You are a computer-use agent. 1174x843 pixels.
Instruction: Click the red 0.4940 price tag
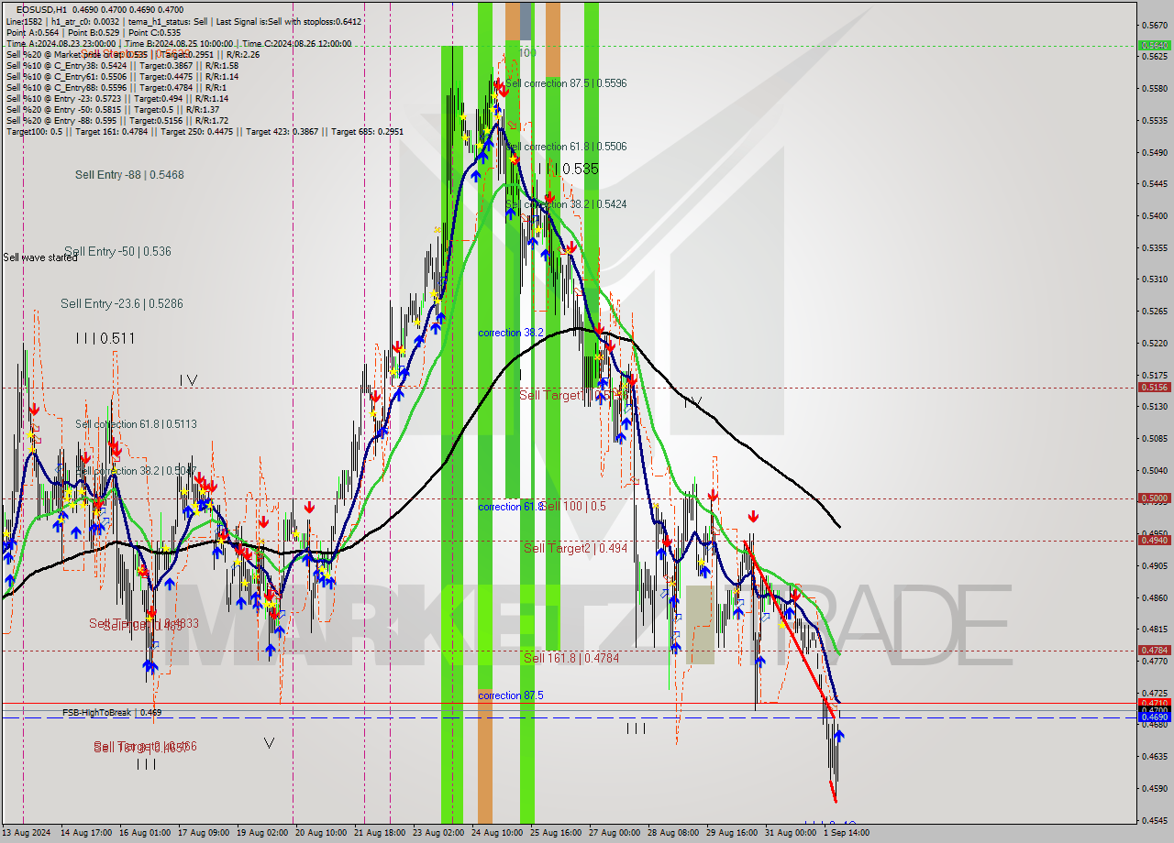[x=1154, y=541]
